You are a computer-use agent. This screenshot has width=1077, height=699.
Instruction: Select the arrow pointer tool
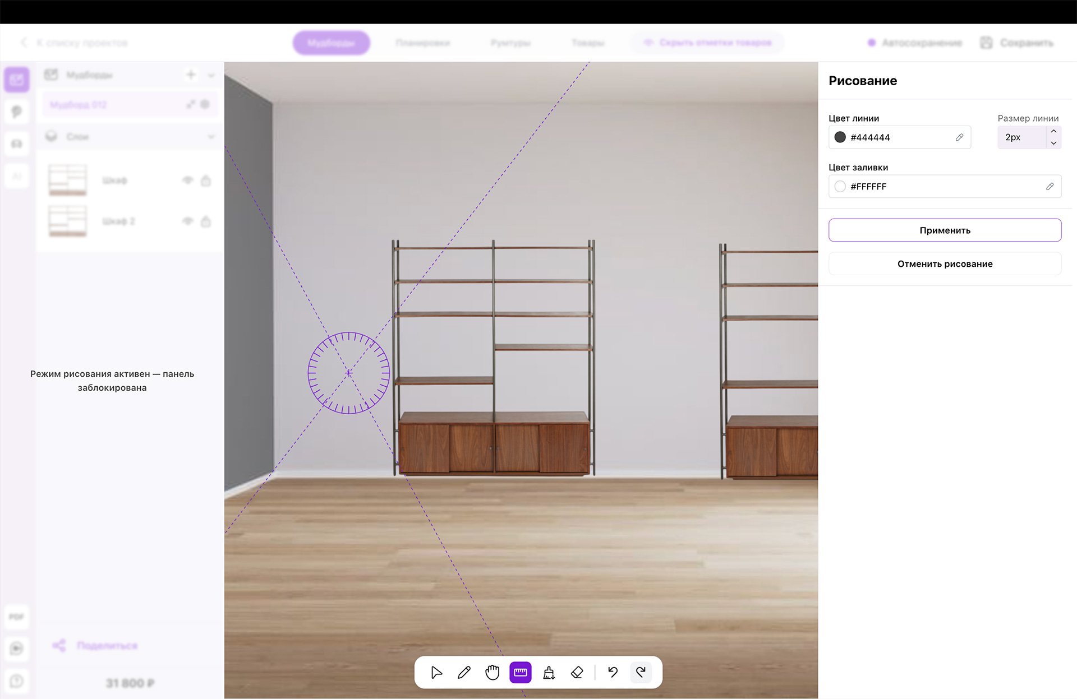pos(436,672)
